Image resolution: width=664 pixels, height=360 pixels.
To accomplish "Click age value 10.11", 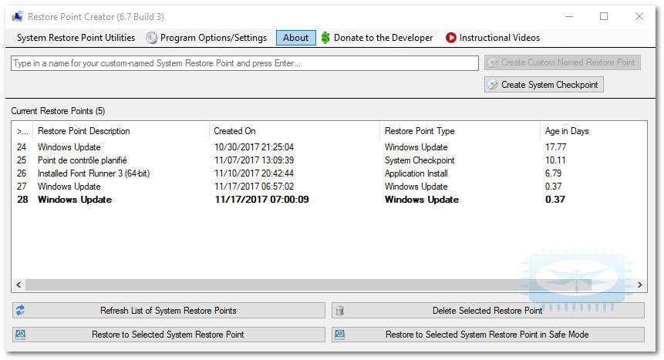I will tap(555, 160).
